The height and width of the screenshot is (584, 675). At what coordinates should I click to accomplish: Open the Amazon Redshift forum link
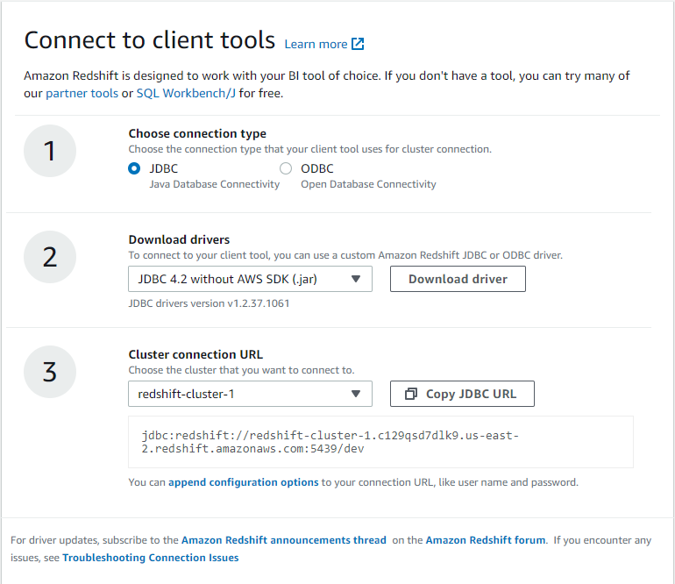(x=486, y=540)
